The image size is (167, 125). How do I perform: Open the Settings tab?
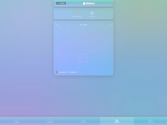coord(150,121)
